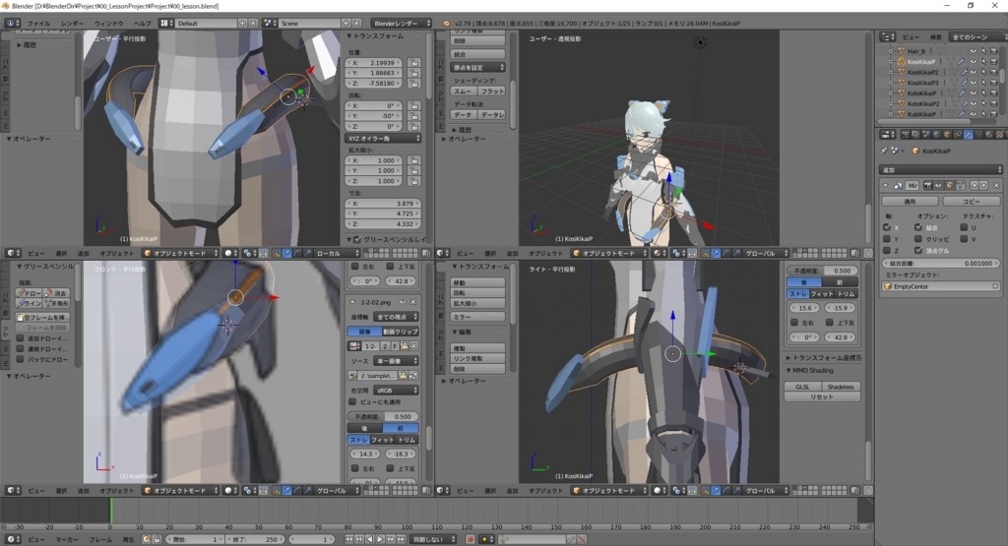Open the ヘルプ menu

(x=142, y=24)
